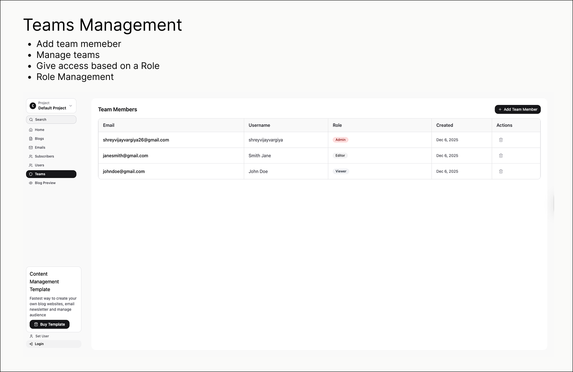Screen dimensions: 573x372
Task: Open Blogs from the sidebar
Action: [x=39, y=139]
